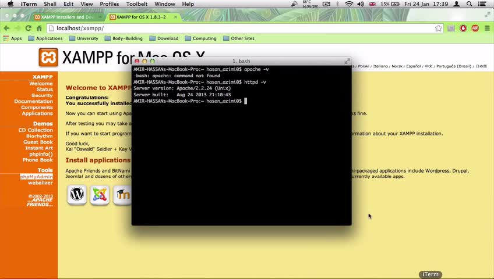This screenshot has width=494, height=279.
Task: Open Welcome link in XAMPP sidebar
Action: click(41, 84)
